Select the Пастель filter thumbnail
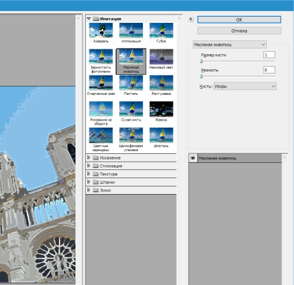 coord(131,83)
